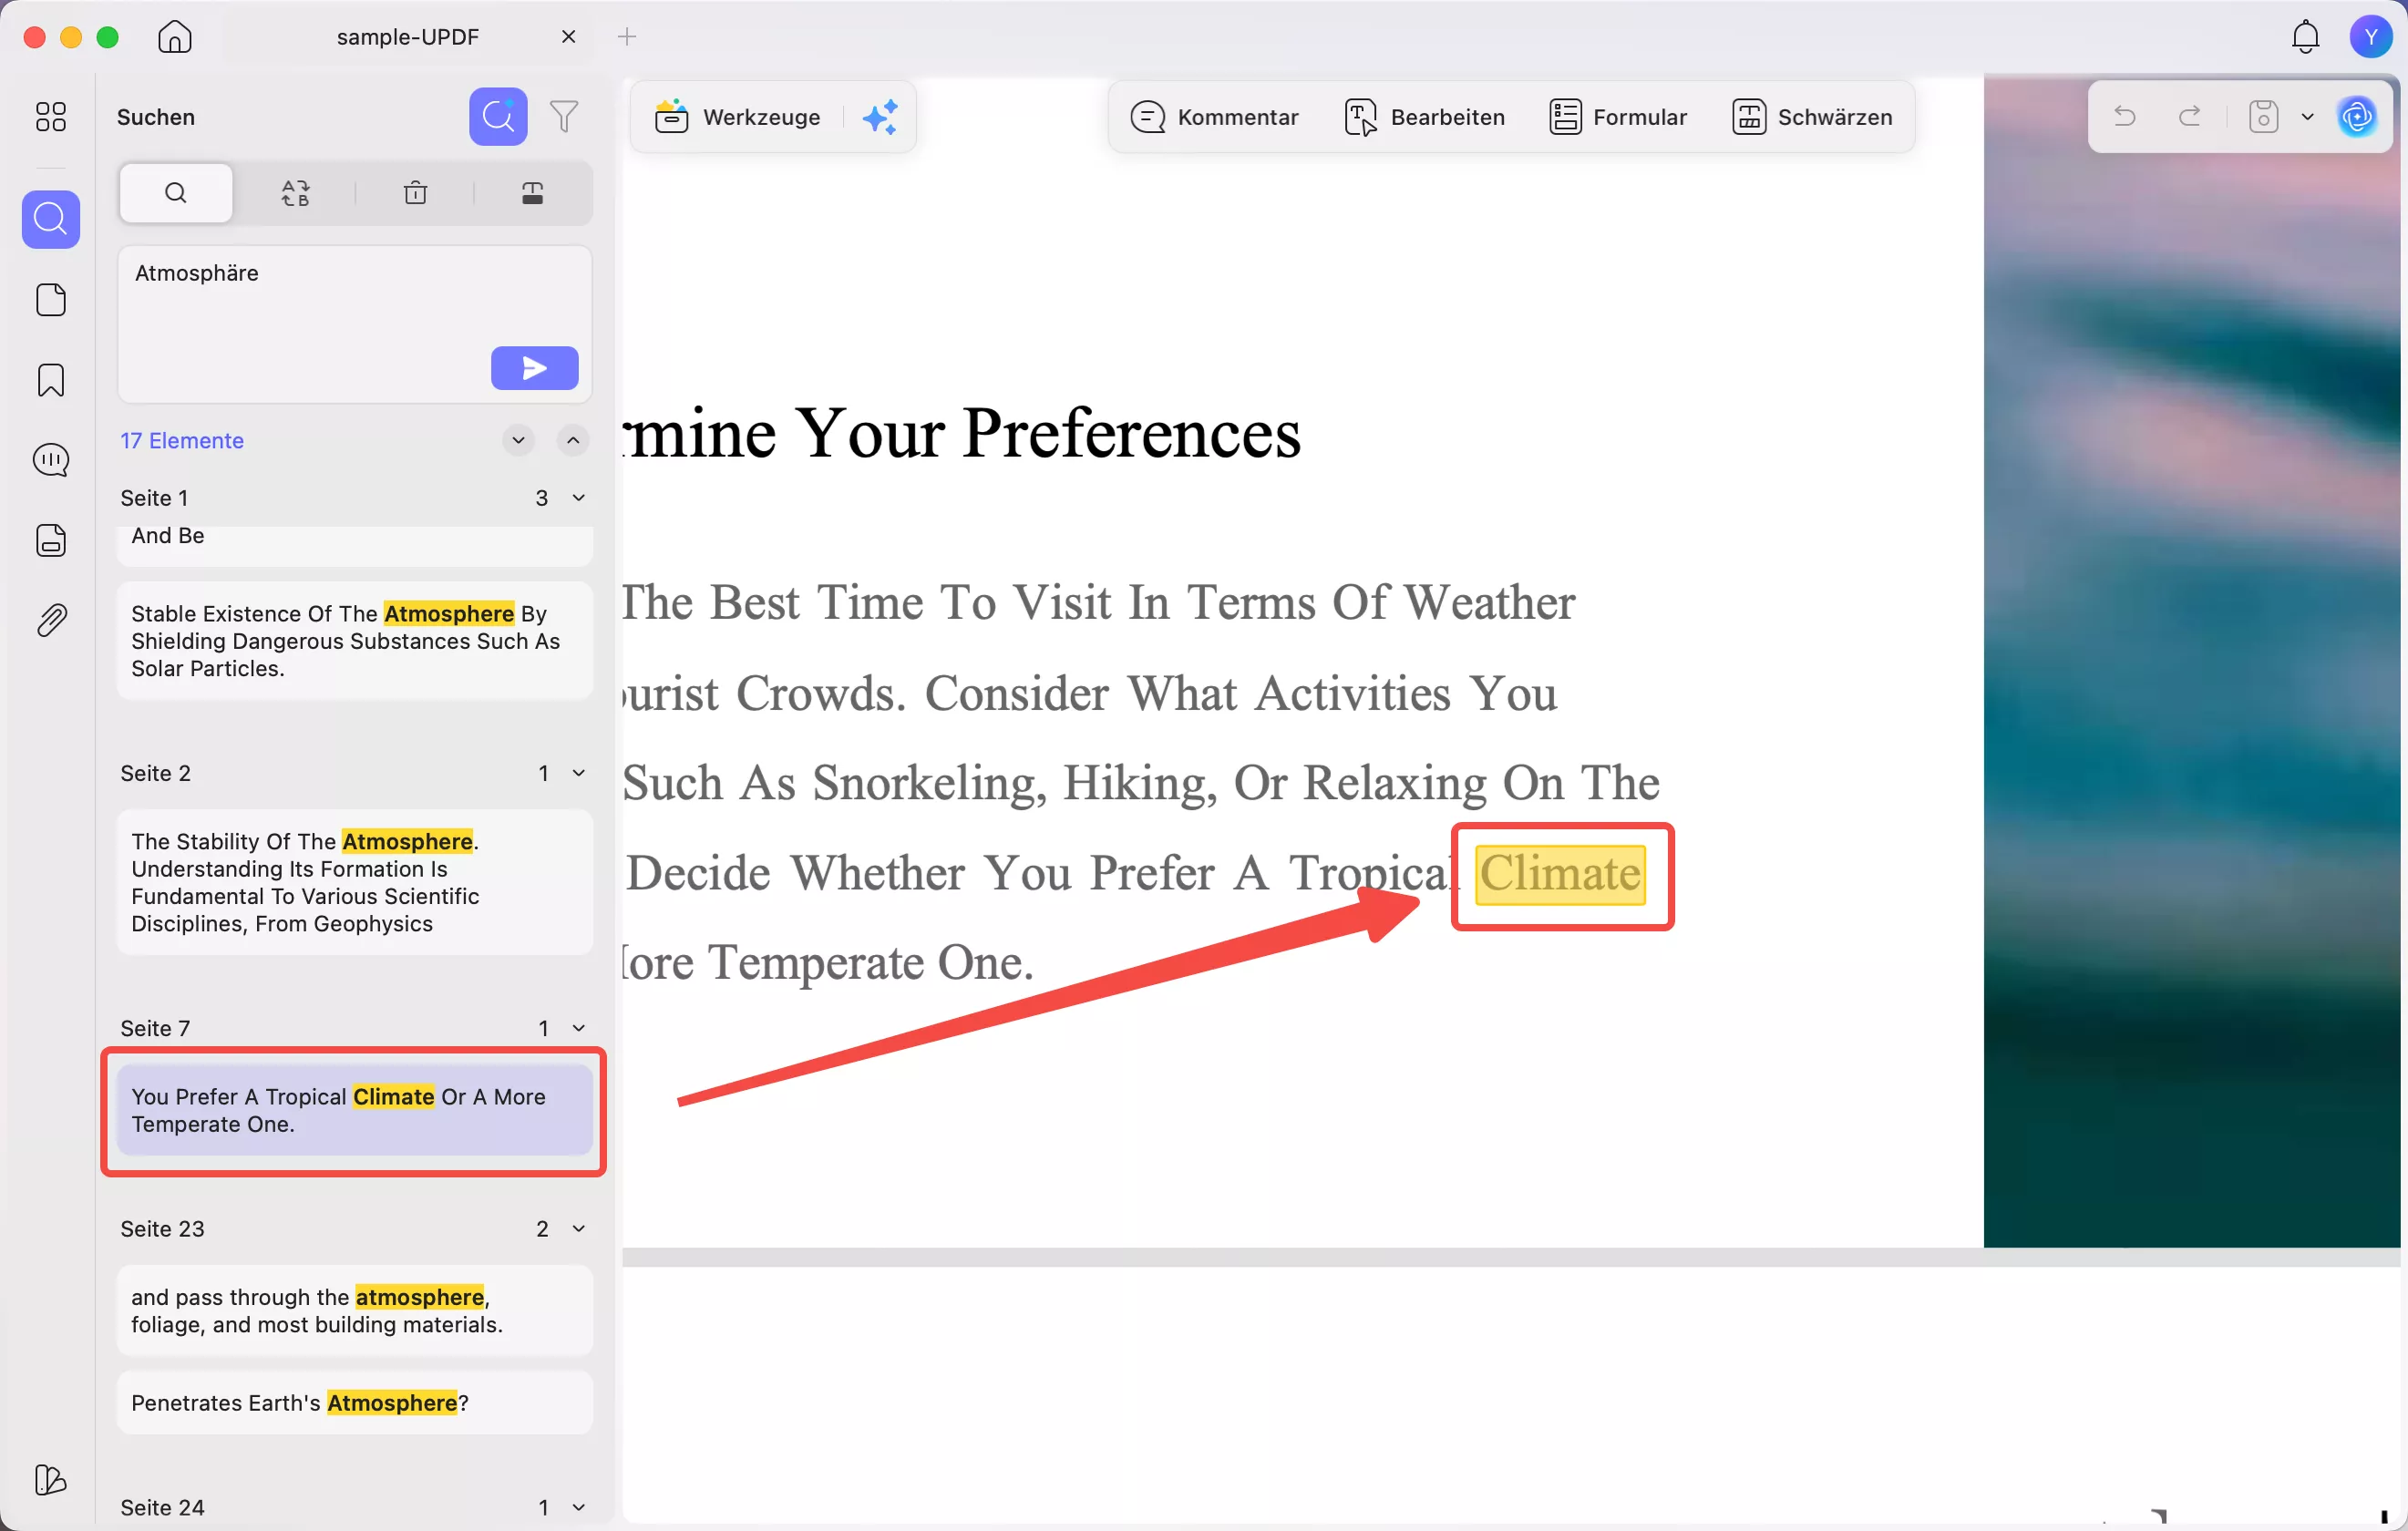Go to the home screen icon
2408x1531 pixels.
174,37
